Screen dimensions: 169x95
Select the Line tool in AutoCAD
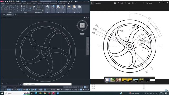pyautogui.click(x=2, y=7)
